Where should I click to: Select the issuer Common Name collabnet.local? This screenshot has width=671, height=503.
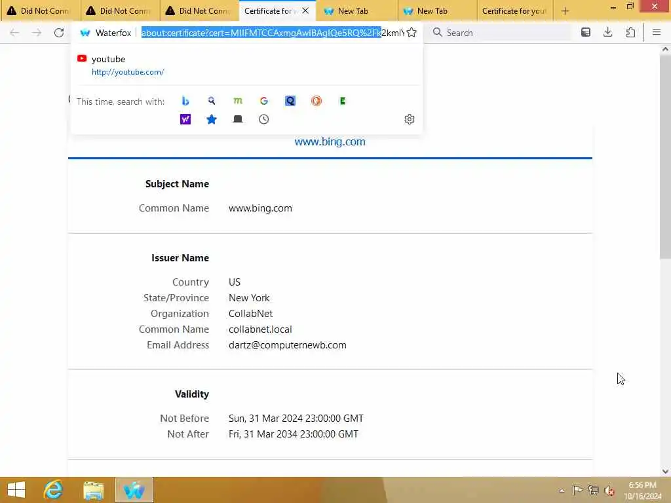[260, 329]
